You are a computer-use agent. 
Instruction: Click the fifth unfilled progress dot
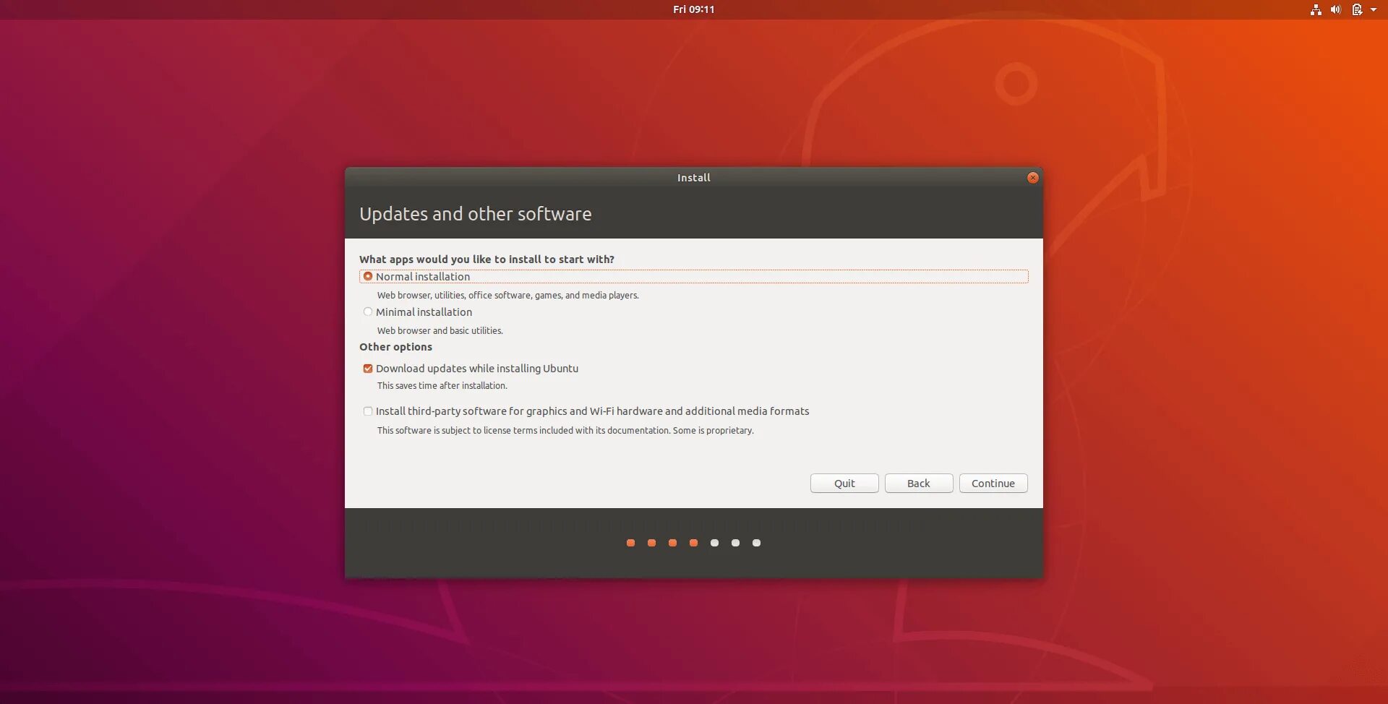click(715, 542)
